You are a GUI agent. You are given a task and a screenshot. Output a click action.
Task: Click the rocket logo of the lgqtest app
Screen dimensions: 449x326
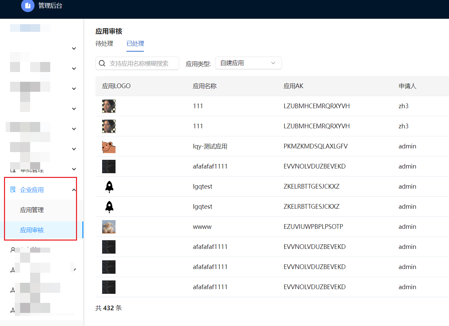click(x=108, y=186)
